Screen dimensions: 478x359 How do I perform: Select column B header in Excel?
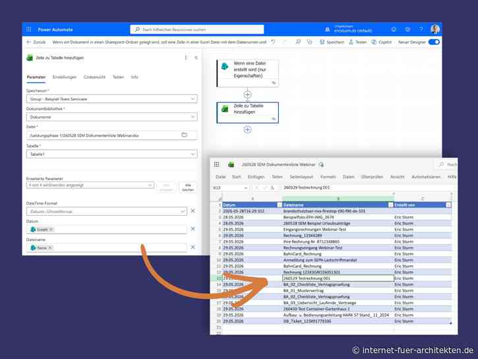pyautogui.click(x=338, y=199)
